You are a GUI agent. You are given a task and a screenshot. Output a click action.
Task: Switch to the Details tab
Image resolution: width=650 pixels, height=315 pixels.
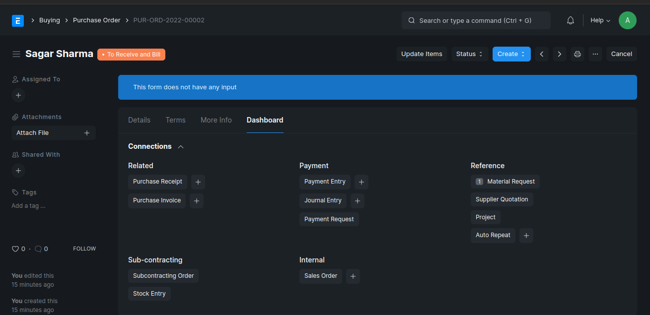click(x=139, y=120)
